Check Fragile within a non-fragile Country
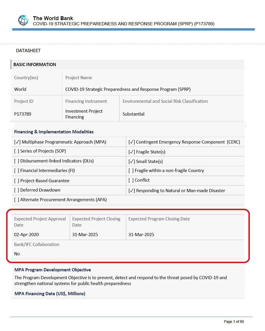The image size is (265, 331). pos(131,171)
